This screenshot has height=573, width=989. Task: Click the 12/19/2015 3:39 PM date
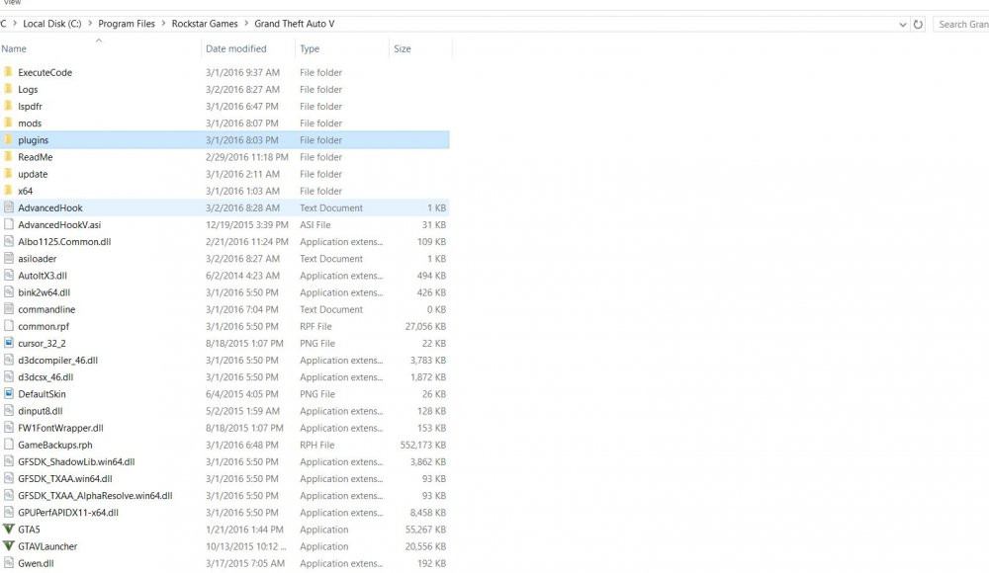point(246,224)
